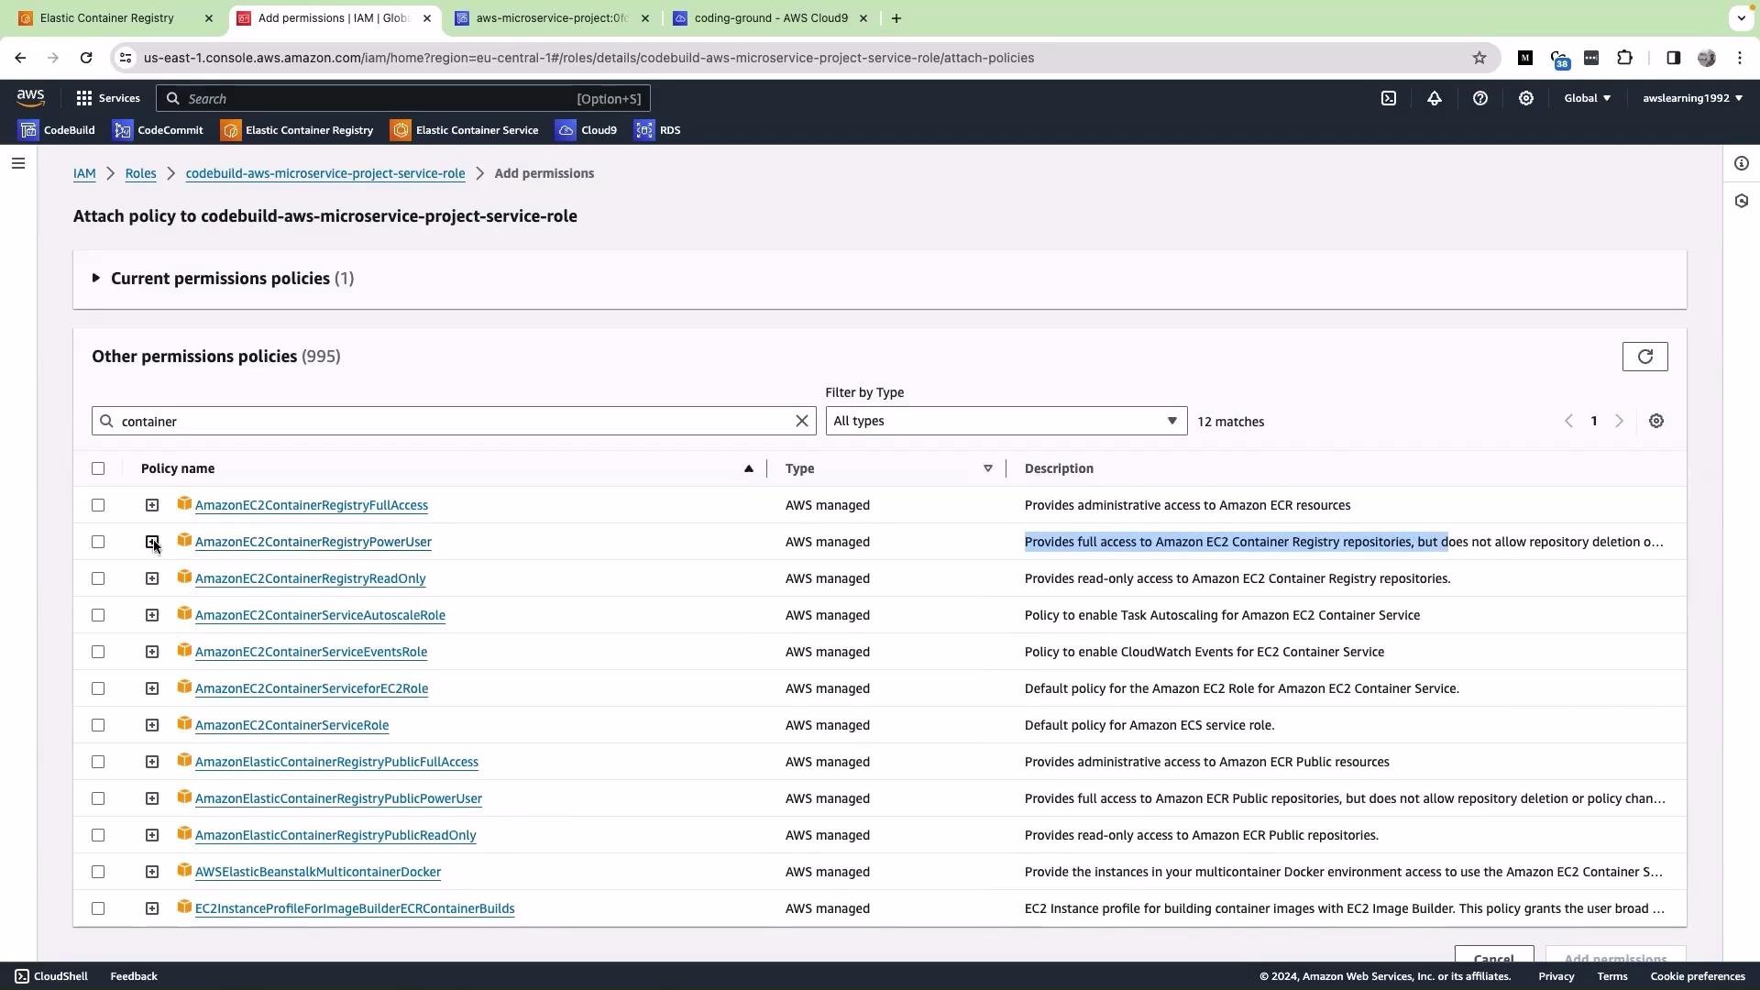
Task: Open Filter by Type dropdown
Action: coord(1006,421)
